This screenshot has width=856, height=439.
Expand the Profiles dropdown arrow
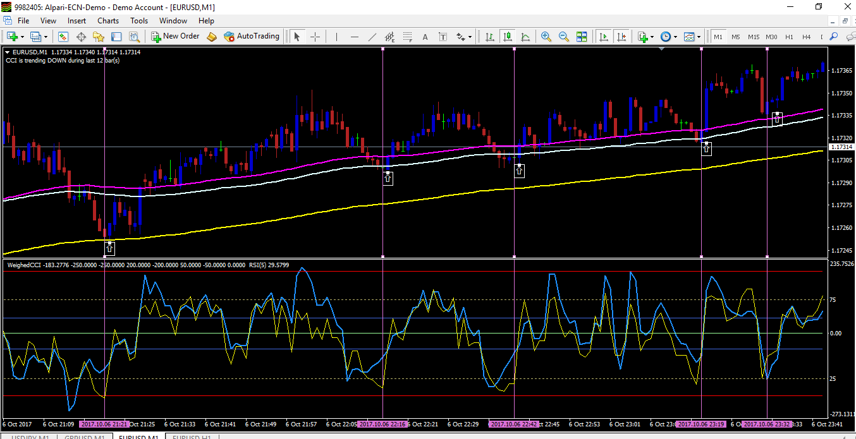click(x=46, y=37)
